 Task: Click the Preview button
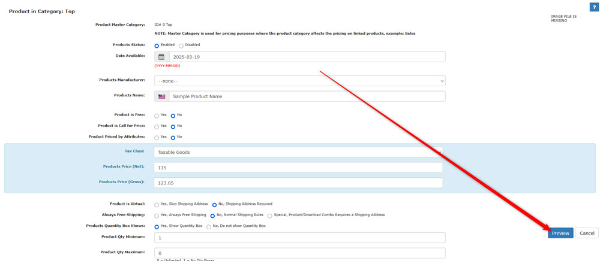point(560,233)
